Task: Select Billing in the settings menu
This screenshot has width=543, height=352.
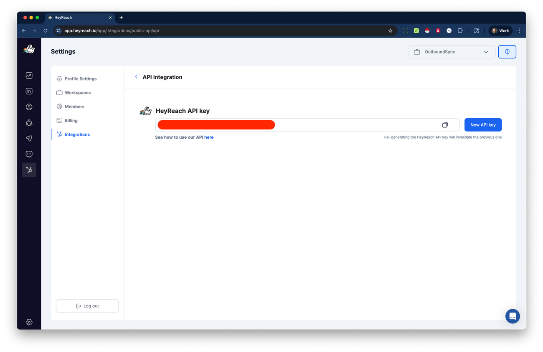Action: coord(71,120)
